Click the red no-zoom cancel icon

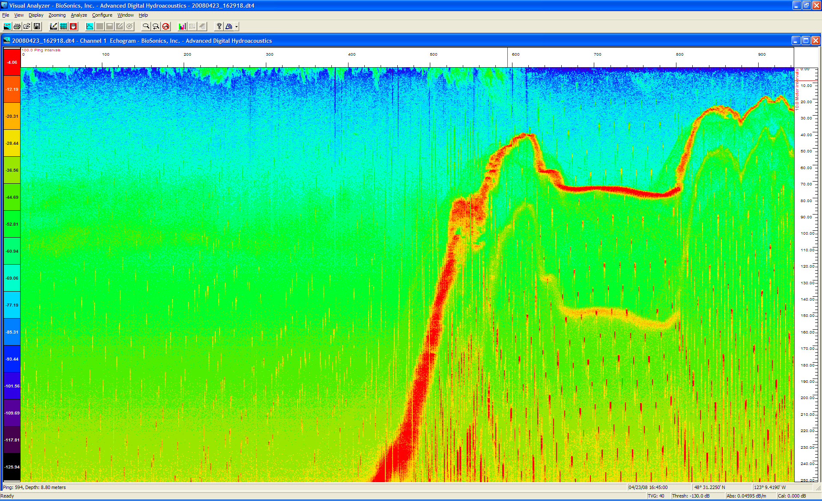(x=166, y=27)
